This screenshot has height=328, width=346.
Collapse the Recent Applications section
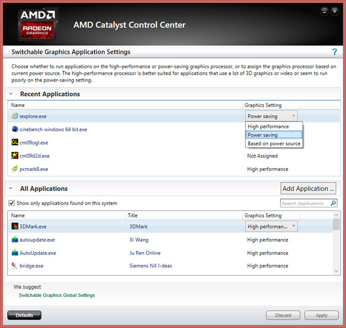[10, 94]
